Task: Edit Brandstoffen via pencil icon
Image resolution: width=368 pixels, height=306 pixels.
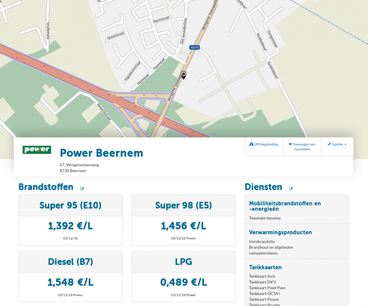Action: pos(82,188)
